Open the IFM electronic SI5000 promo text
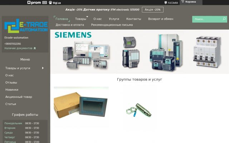 [x=102, y=10]
